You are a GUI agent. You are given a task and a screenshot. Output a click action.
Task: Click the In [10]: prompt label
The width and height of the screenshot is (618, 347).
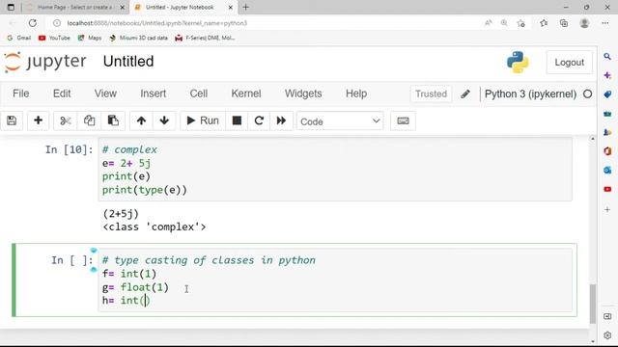[69, 149]
